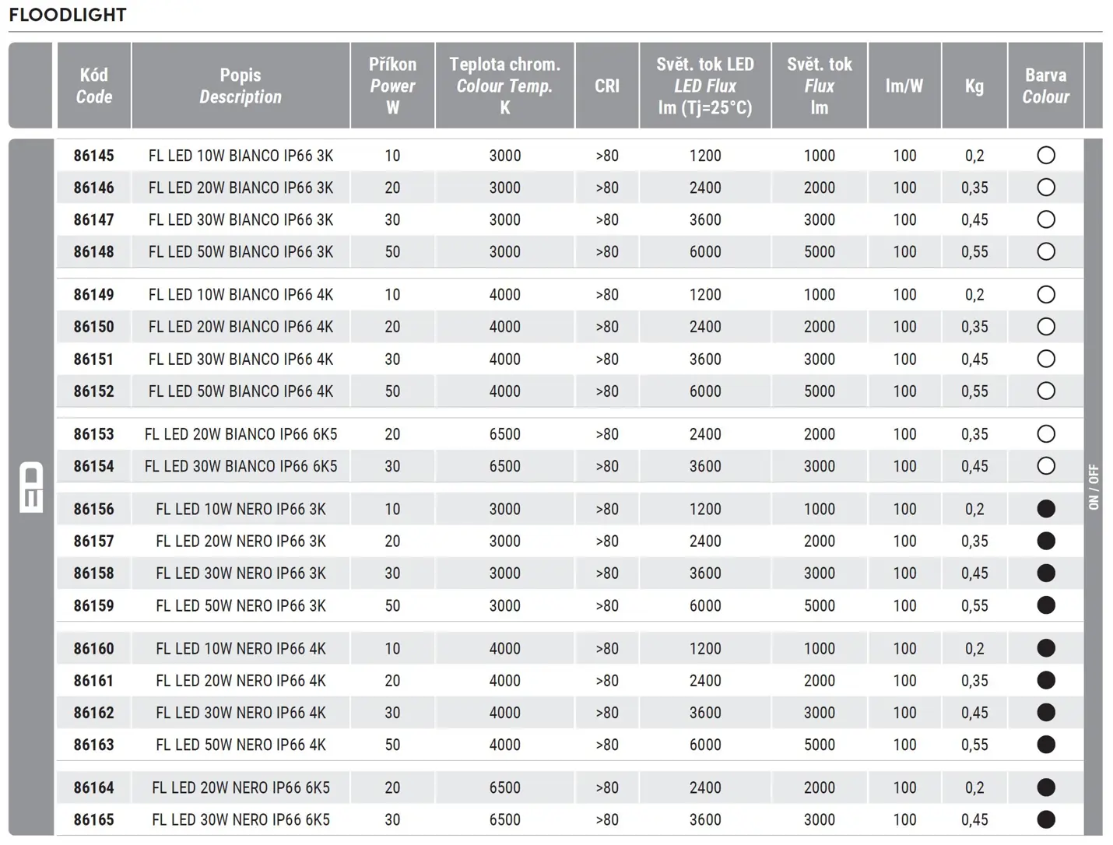1113x845 pixels.
Task: Click the Popis Description column header
Action: pyautogui.click(x=241, y=86)
